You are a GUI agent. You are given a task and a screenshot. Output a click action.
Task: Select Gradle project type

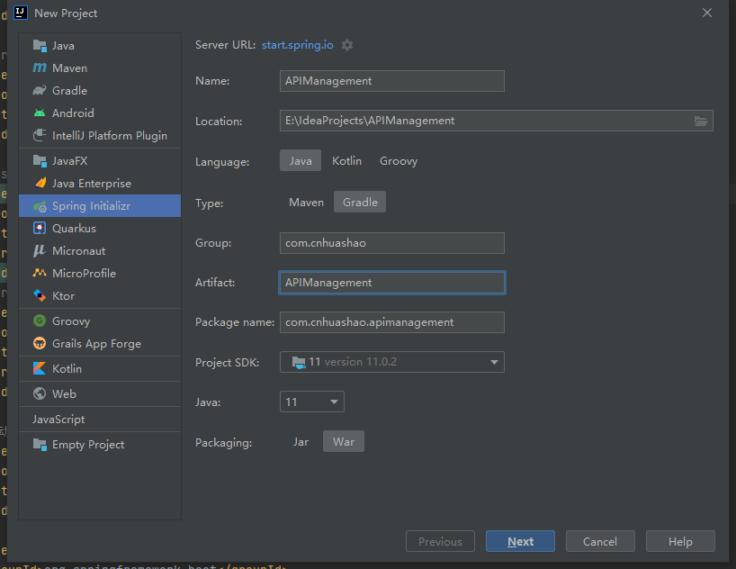(100, 90)
